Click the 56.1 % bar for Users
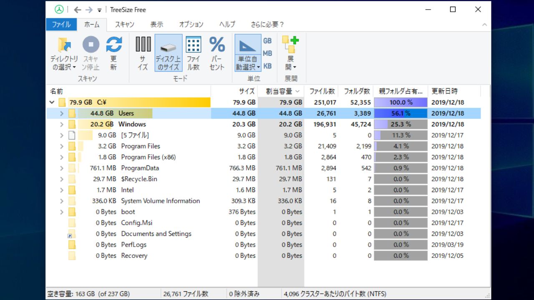The height and width of the screenshot is (300, 534). pyautogui.click(x=401, y=113)
